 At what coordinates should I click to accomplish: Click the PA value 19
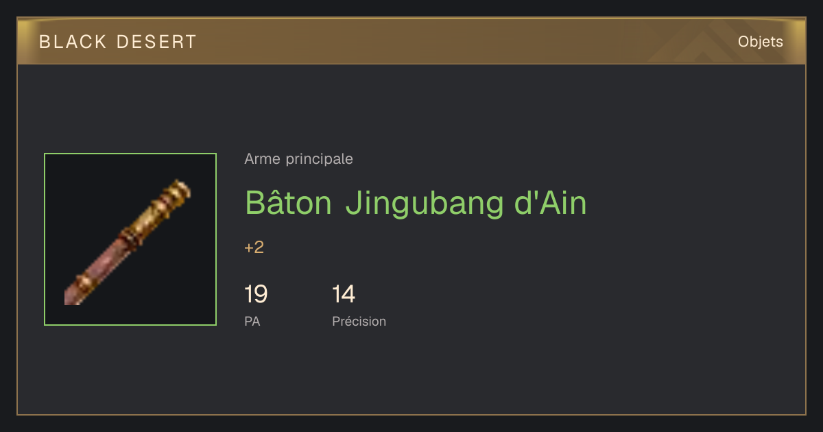point(256,294)
